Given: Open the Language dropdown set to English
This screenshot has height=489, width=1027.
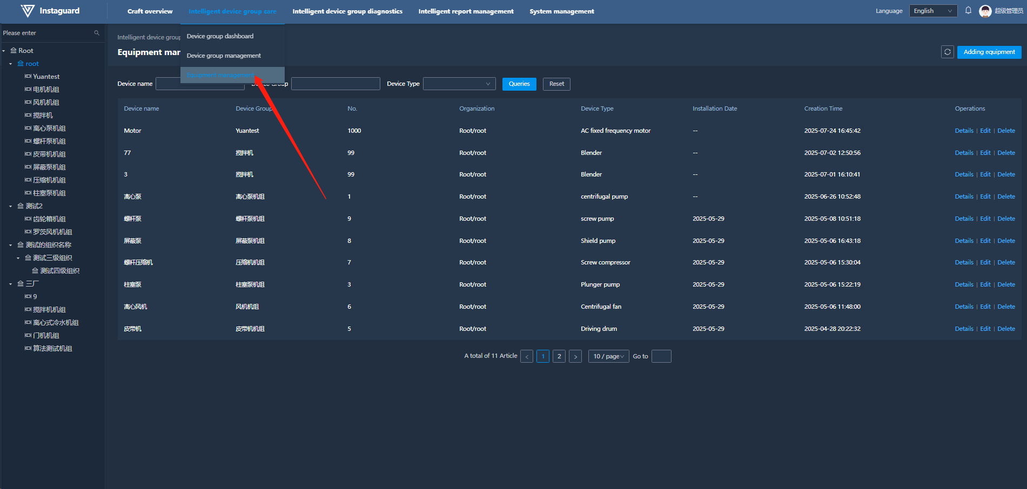Looking at the screenshot, I should 933,11.
